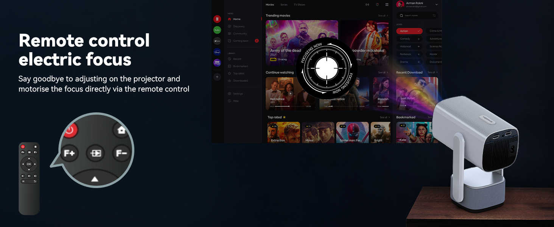Viewport: 554px width, 227px height.
Task: Click the Search movies input field
Action: click(x=416, y=16)
